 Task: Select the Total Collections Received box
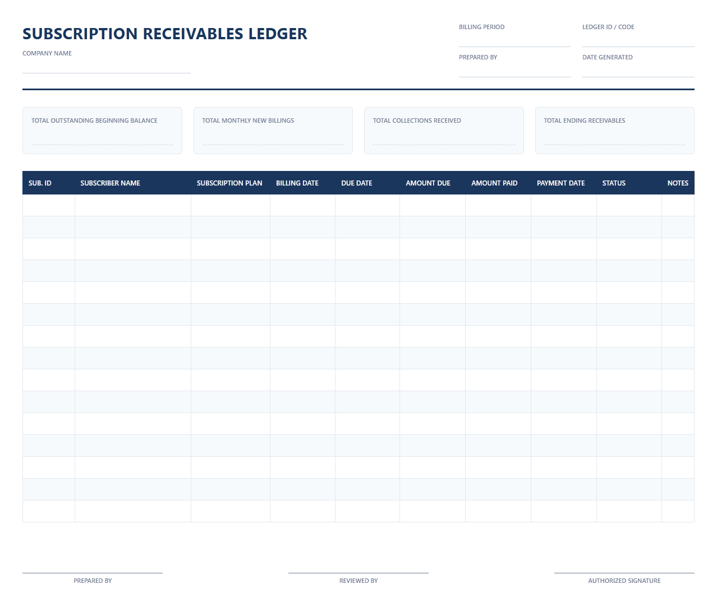pyautogui.click(x=444, y=131)
